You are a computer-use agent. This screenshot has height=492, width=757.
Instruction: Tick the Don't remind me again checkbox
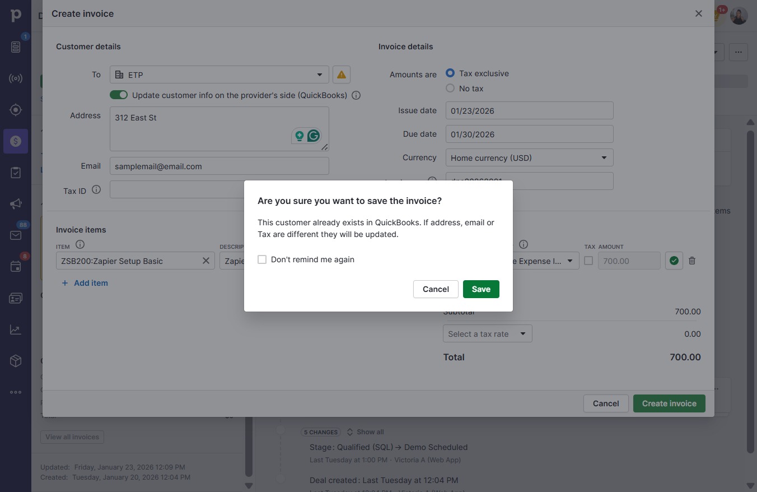coord(262,259)
